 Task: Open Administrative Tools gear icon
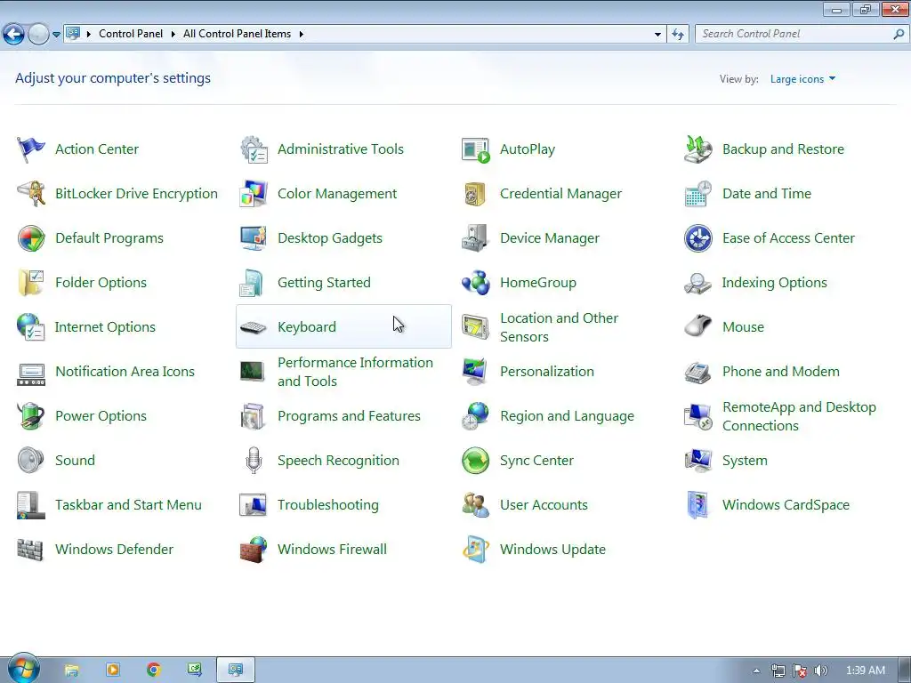[254, 149]
